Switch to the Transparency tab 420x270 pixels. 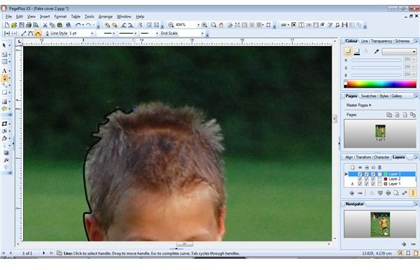pos(381,41)
